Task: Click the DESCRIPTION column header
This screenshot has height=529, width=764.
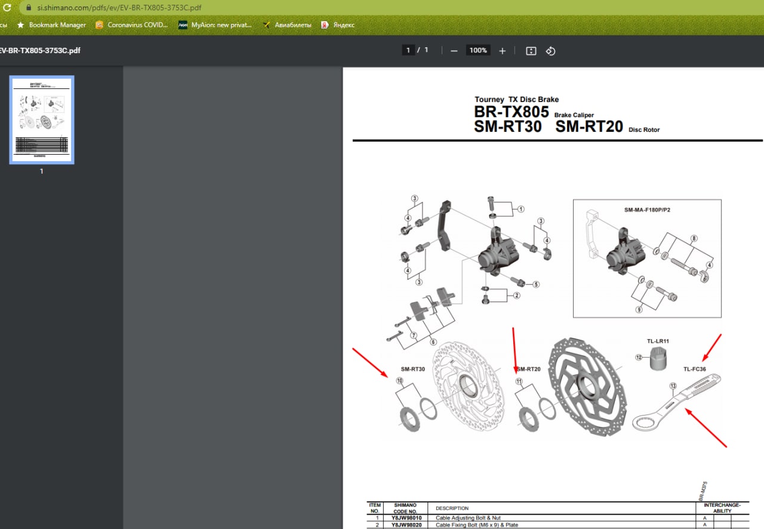Action: click(x=452, y=508)
